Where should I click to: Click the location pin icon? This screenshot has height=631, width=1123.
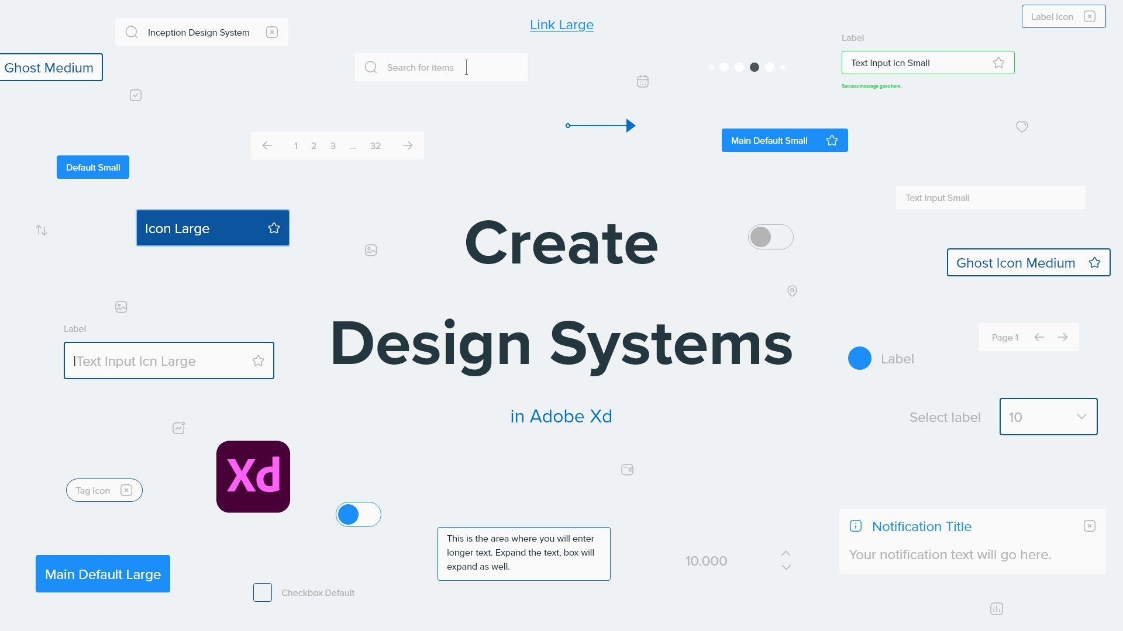[x=792, y=290]
